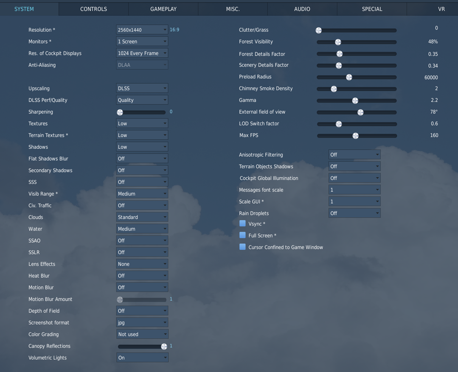Enable the Full Screen checkbox
458x372 pixels.
242,235
